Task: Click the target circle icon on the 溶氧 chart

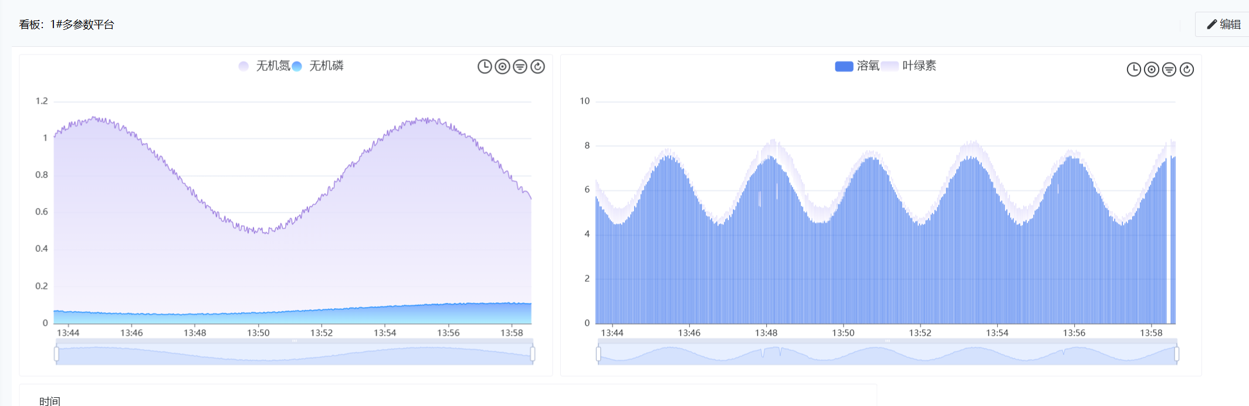Action: 1151,70
